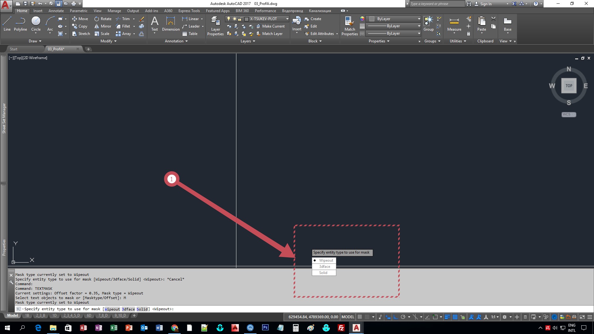Select the Arc tool

tap(50, 24)
